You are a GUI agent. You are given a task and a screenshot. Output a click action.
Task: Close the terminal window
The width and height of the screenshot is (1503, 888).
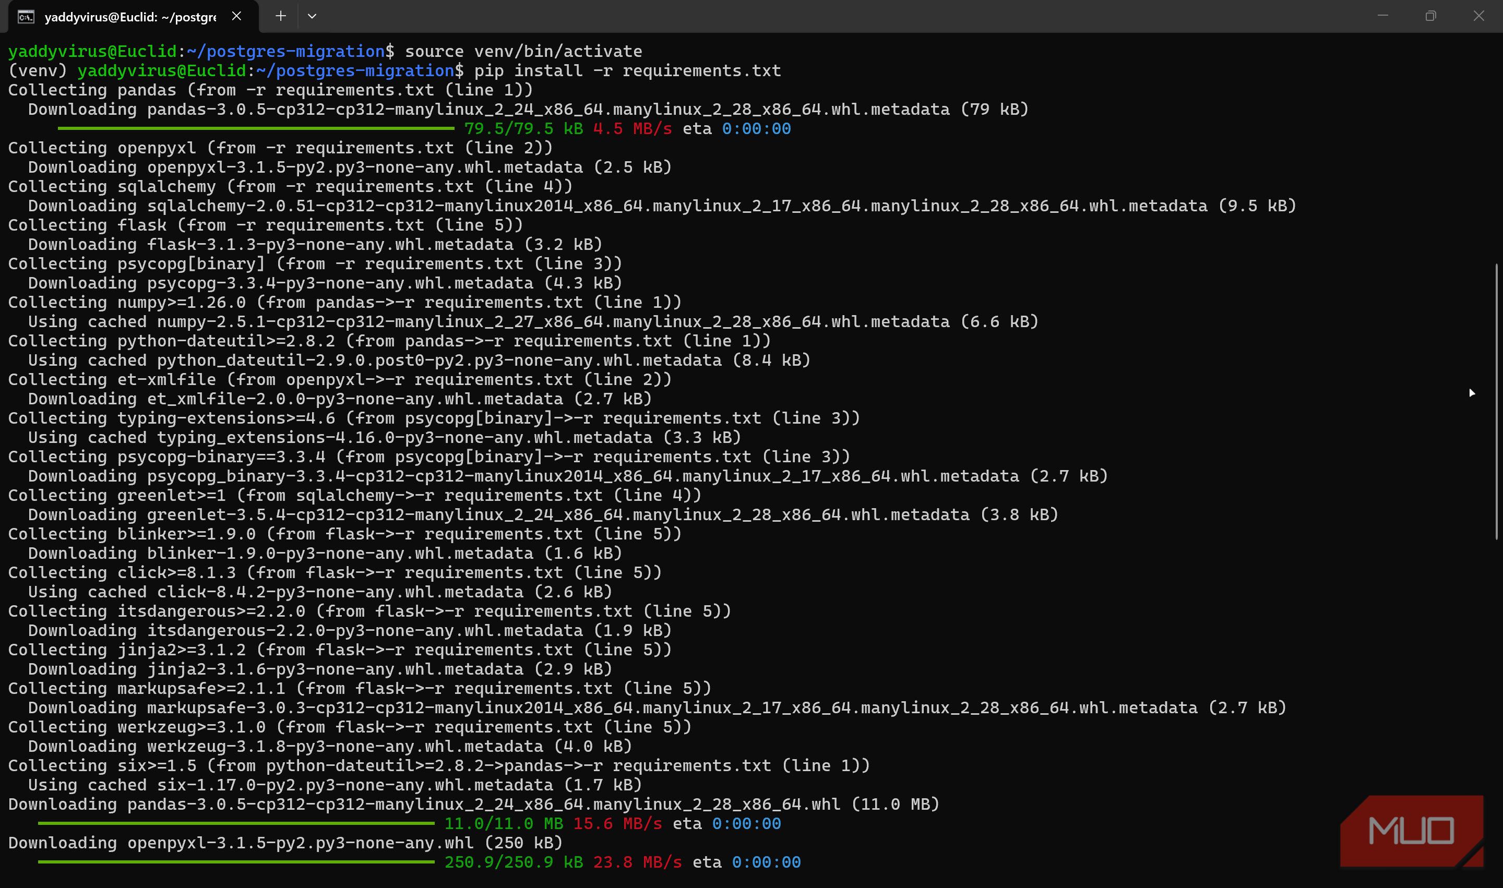[x=1478, y=16]
